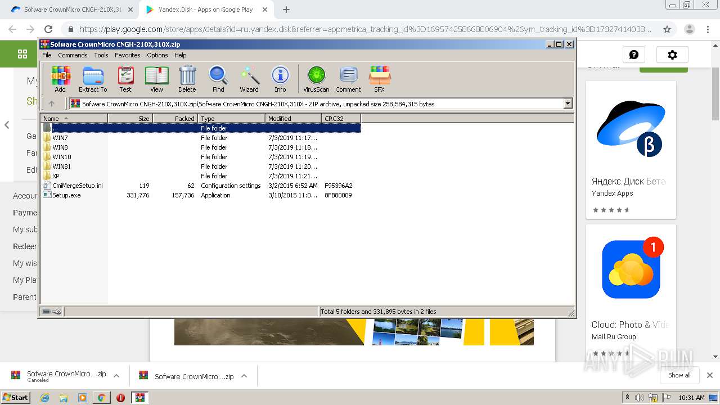Screen dimensions: 720x405
Task: Expand options for the canceled zip download
Action: [116, 376]
